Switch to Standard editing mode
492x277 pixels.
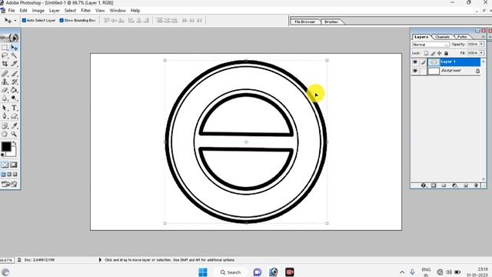click(5, 165)
